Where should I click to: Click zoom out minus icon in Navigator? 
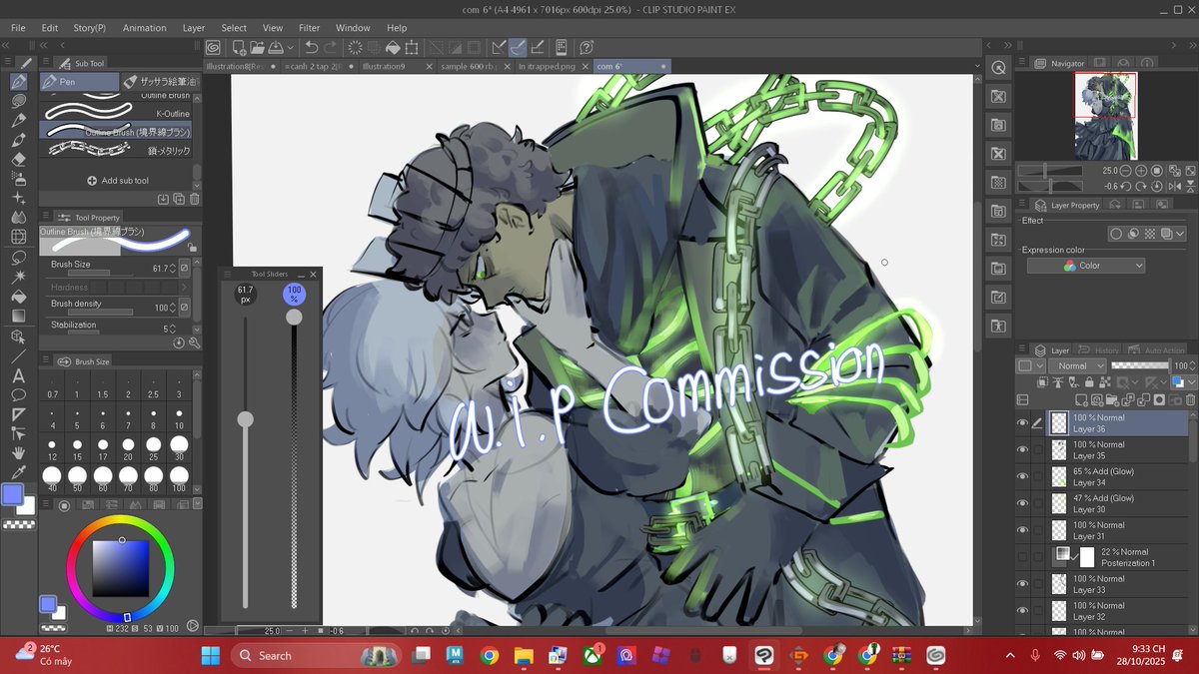pyautogui.click(x=1126, y=171)
